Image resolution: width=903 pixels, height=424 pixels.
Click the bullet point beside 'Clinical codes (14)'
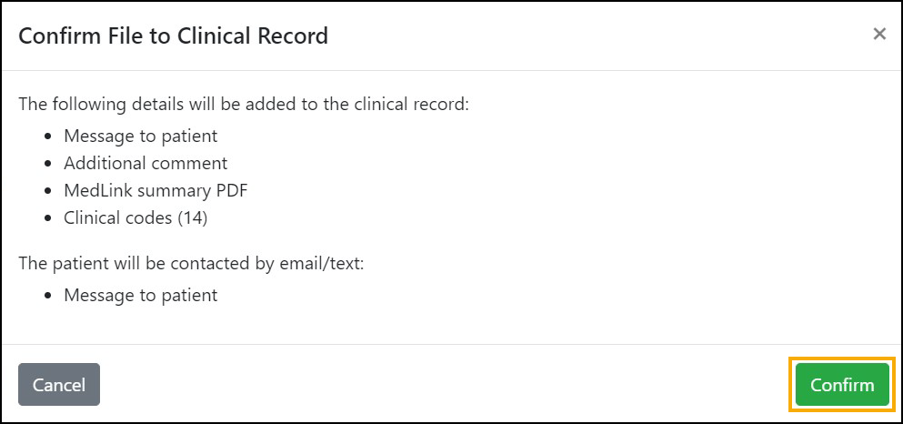pos(49,218)
